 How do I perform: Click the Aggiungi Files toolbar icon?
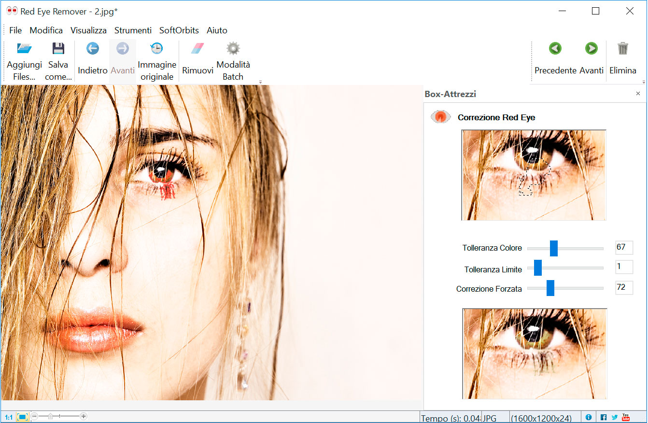coord(24,49)
